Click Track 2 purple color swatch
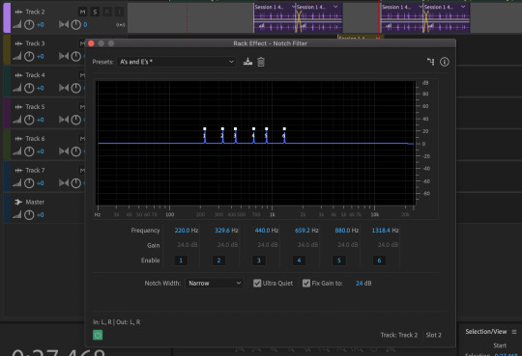This screenshot has height=356, width=522. point(7,17)
